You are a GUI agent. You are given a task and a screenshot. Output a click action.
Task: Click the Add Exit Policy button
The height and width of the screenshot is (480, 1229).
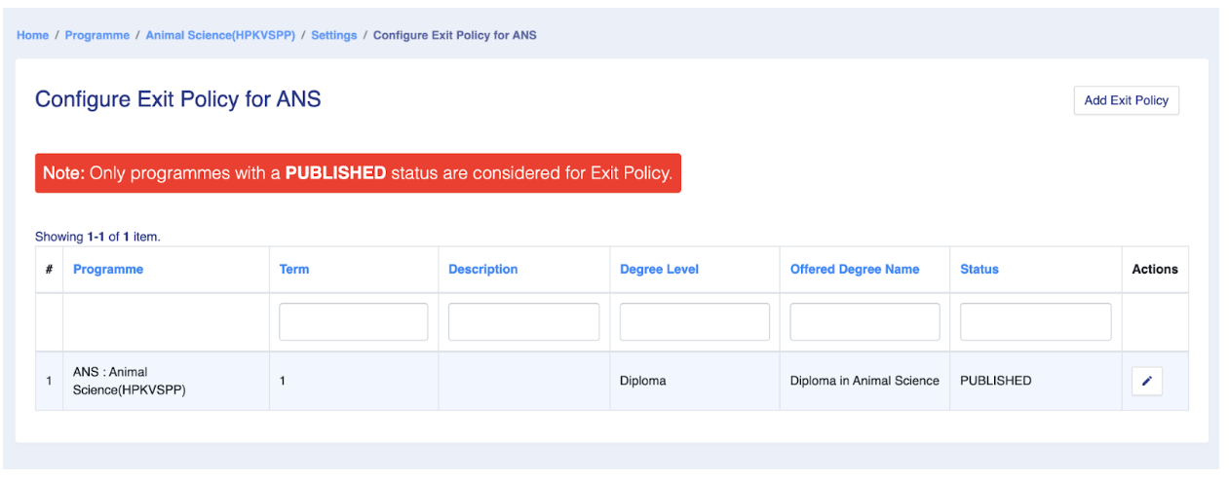pyautogui.click(x=1126, y=100)
